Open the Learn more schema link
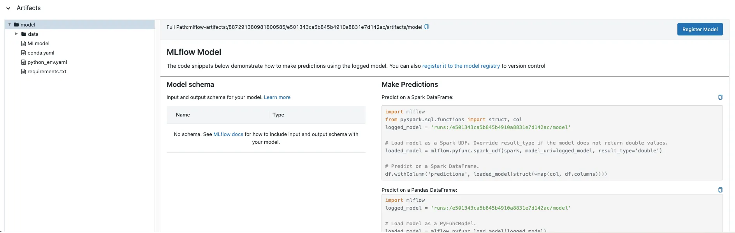The image size is (735, 233). (277, 97)
